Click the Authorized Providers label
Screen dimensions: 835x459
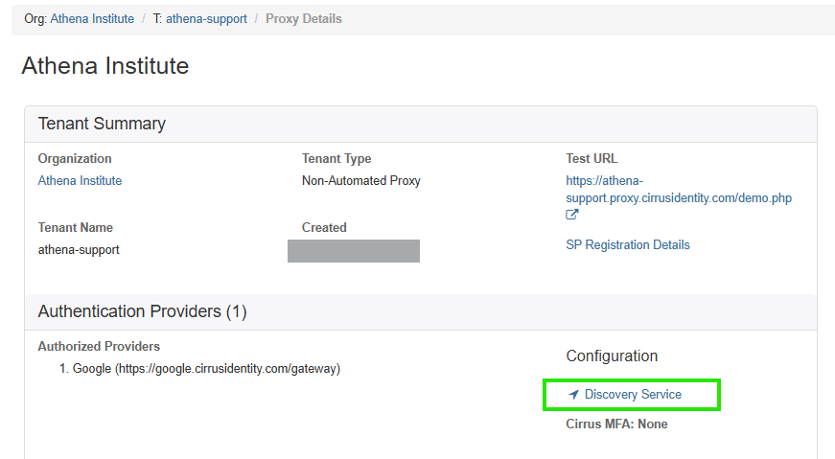[x=99, y=347]
